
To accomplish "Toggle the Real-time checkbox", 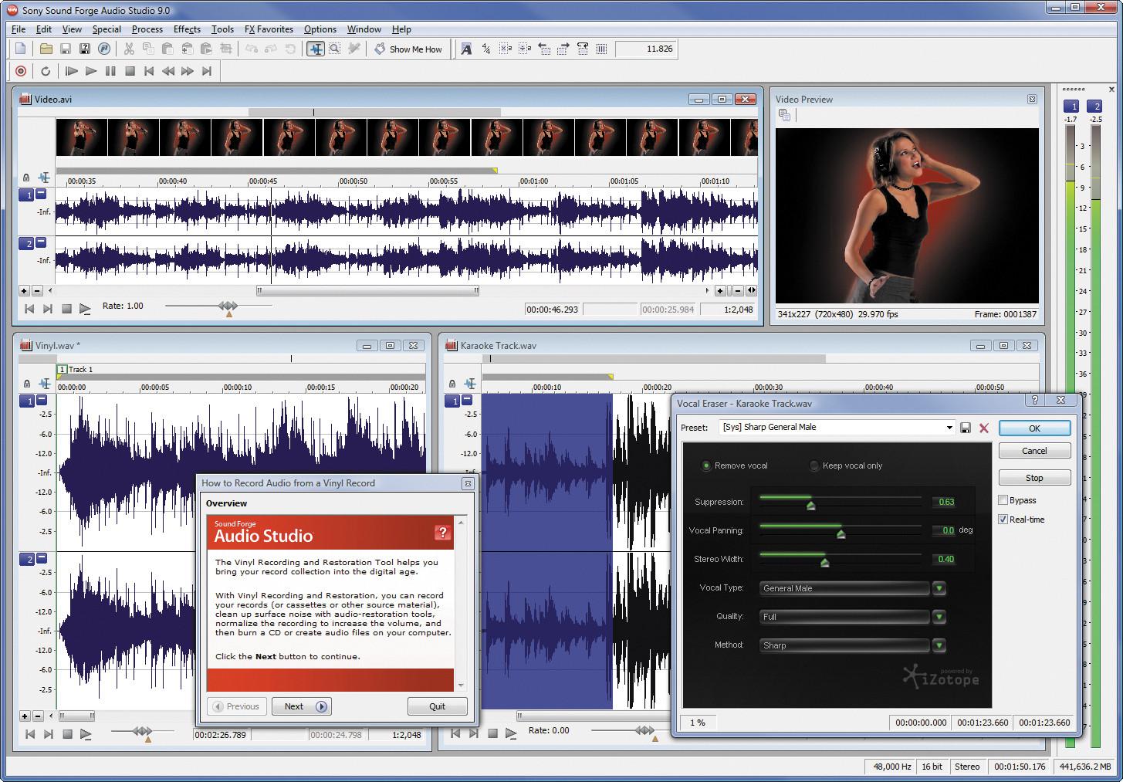I will coord(1003,520).
